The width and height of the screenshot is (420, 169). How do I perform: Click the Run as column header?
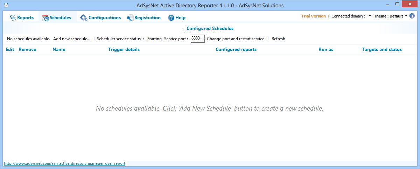click(326, 49)
